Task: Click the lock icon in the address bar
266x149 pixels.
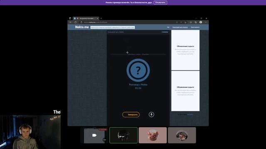Action: pos(81,22)
